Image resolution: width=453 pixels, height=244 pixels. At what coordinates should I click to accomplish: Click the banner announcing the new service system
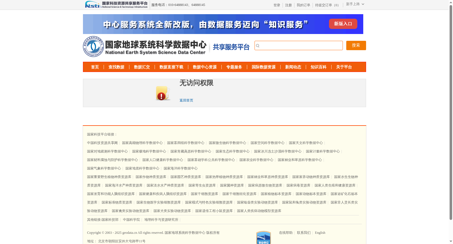click(x=223, y=24)
